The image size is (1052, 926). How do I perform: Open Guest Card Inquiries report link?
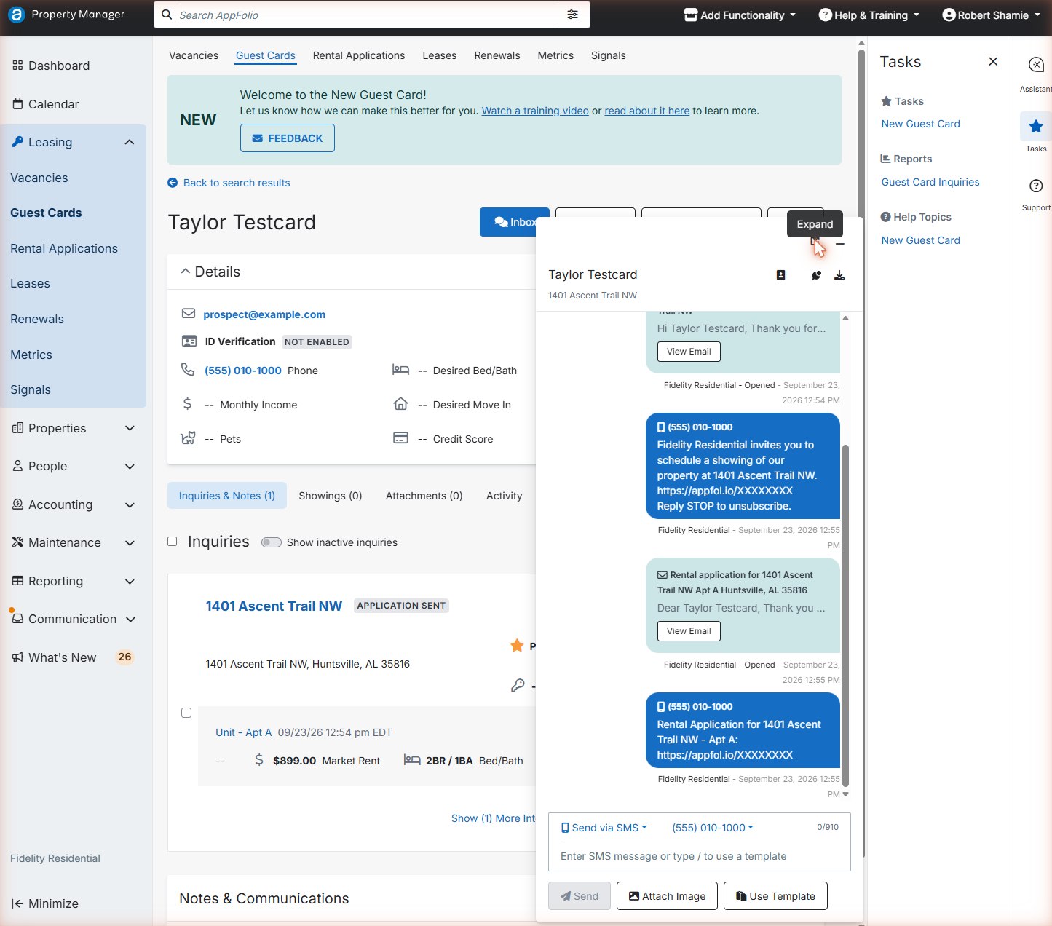click(x=930, y=182)
